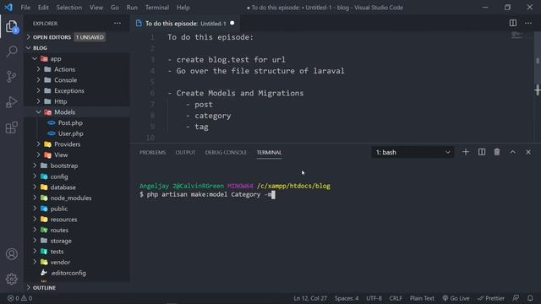Click Prettier in the status bar
The width and height of the screenshot is (541, 304).
(x=491, y=298)
